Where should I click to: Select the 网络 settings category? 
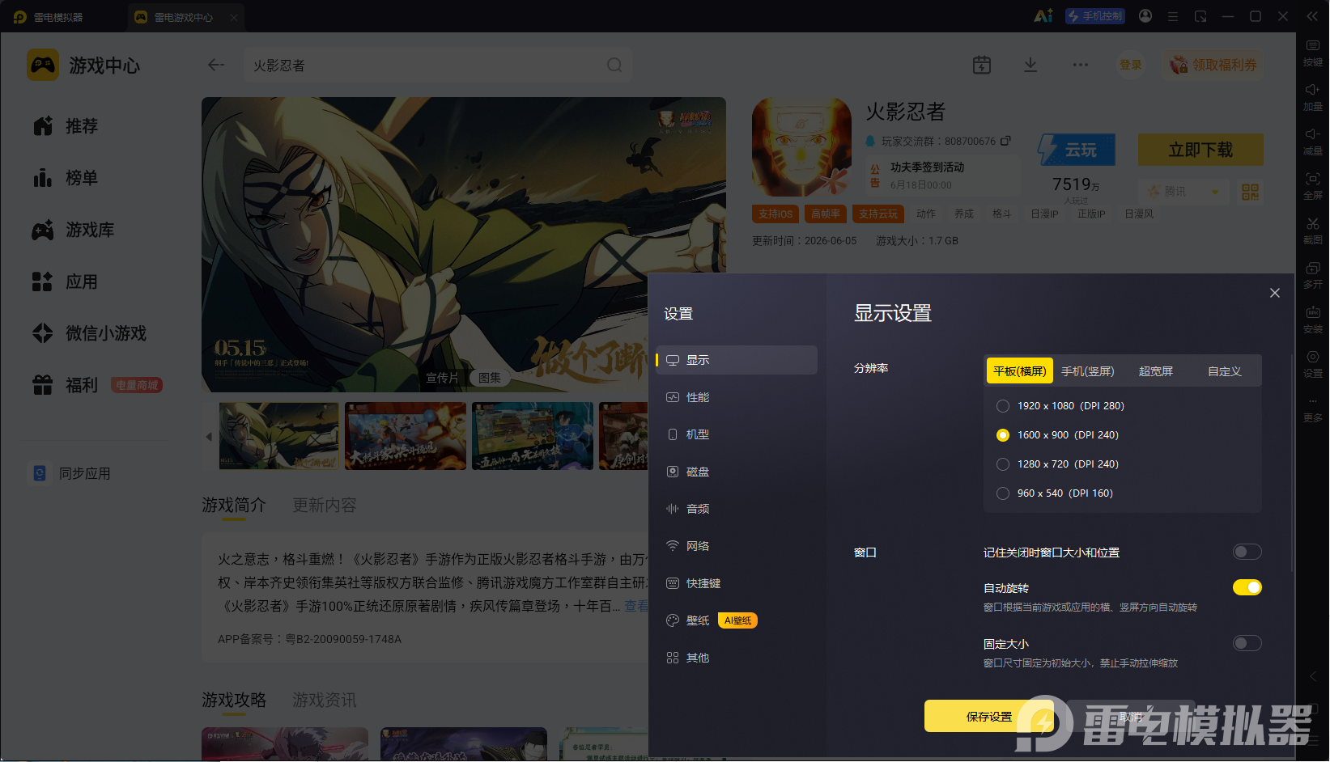pyautogui.click(x=737, y=546)
